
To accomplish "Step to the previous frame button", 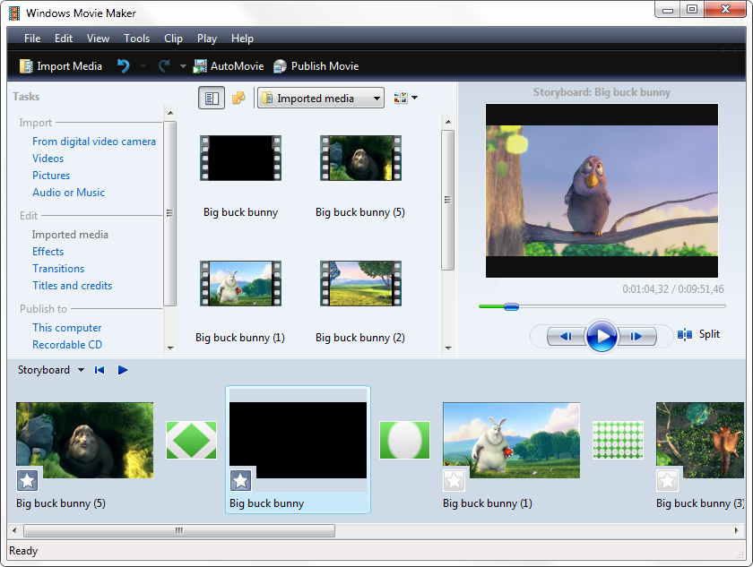I will pos(567,336).
